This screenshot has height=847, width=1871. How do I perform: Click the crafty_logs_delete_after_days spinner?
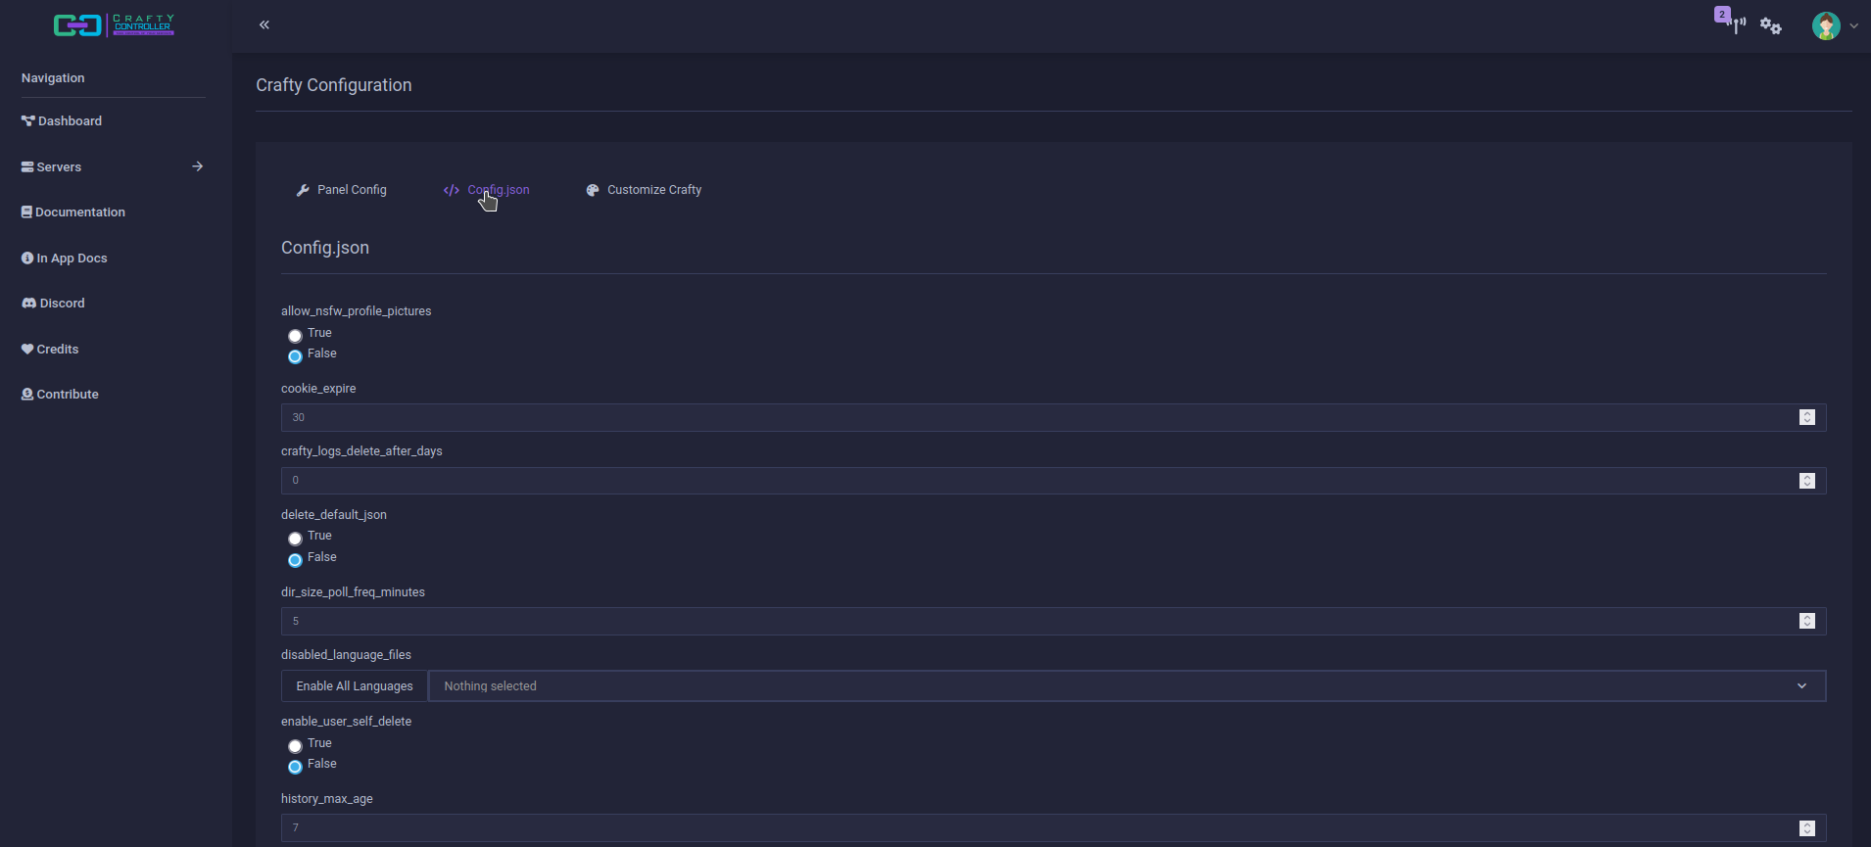pos(1807,481)
